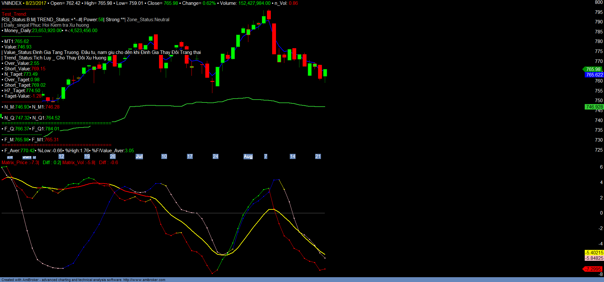Screen dimensions: 604x282
Task: Click the Jul month marker on date axis
Action: click(139, 156)
